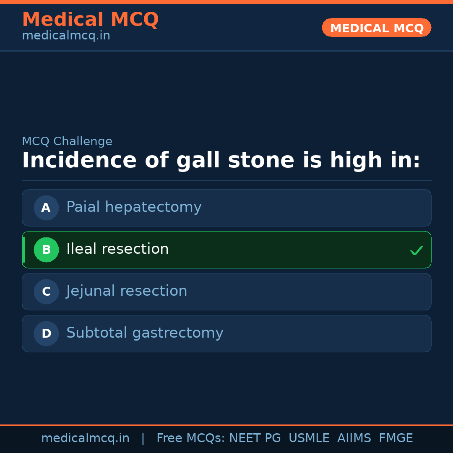This screenshot has width=453, height=453.
Task: Visit the medicalmcq.in link under the header title
Action: [x=66, y=36]
